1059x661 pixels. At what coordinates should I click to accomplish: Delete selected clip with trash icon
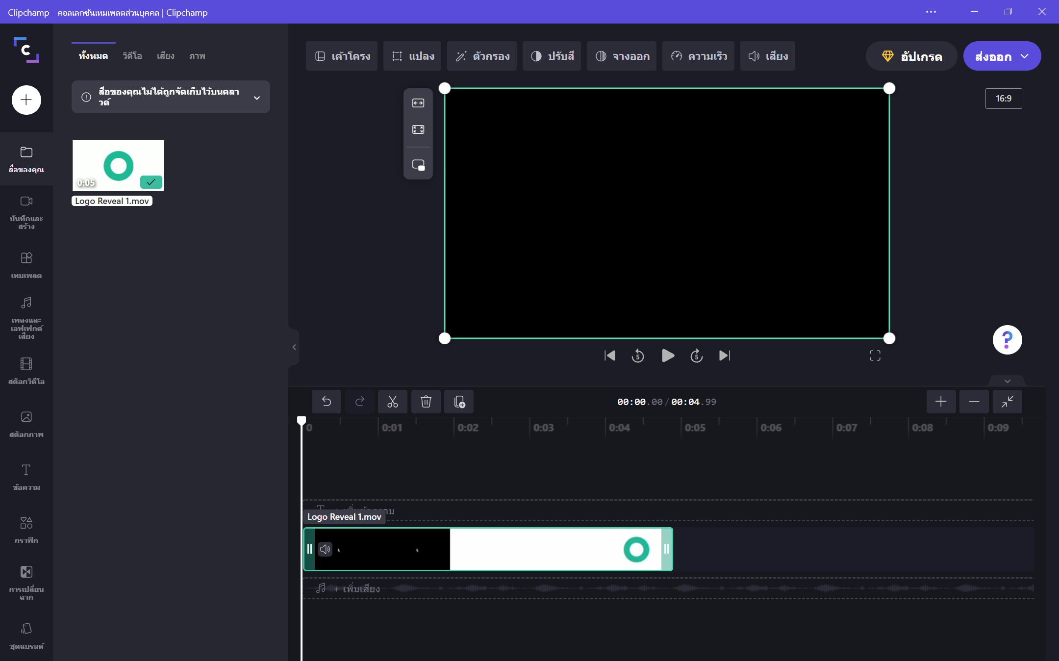click(426, 402)
